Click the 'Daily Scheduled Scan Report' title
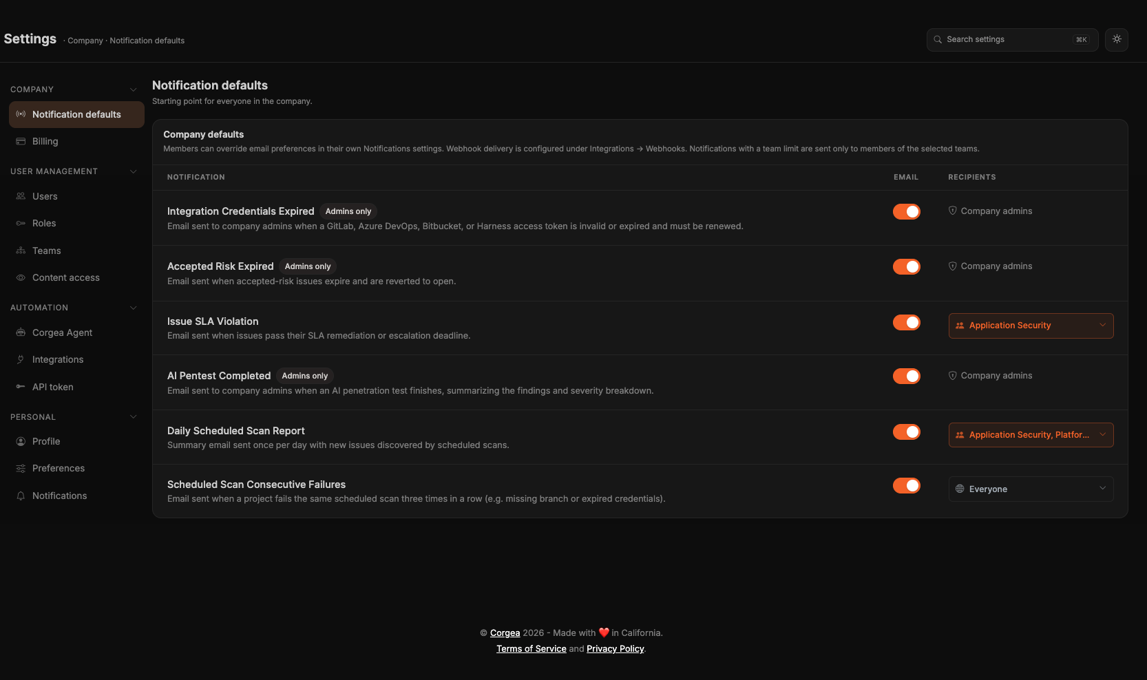This screenshot has width=1147, height=680. 236,431
